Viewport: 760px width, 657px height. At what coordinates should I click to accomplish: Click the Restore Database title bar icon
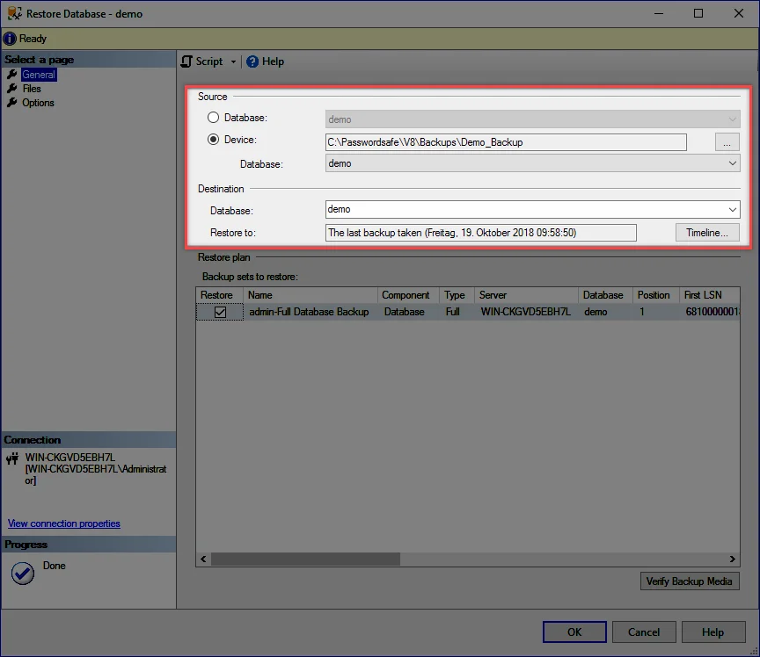pos(15,13)
